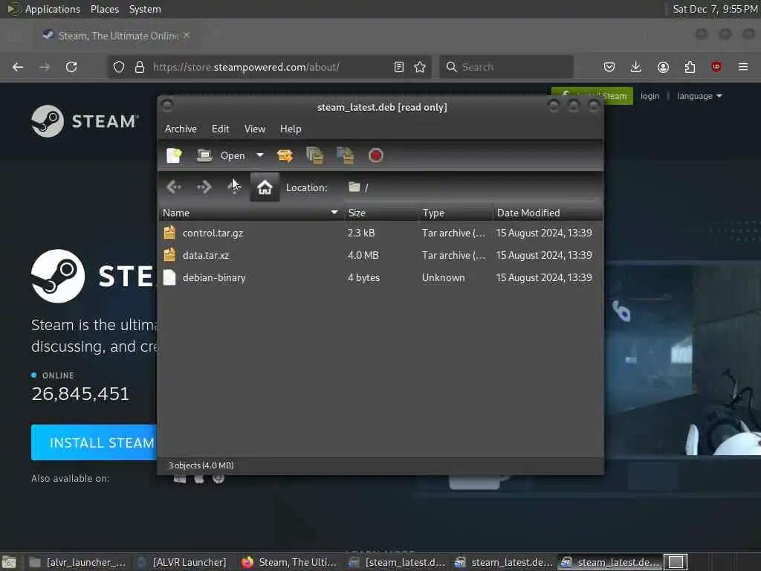Click the Add files toolbar icon
761x571 pixels.
[315, 155]
